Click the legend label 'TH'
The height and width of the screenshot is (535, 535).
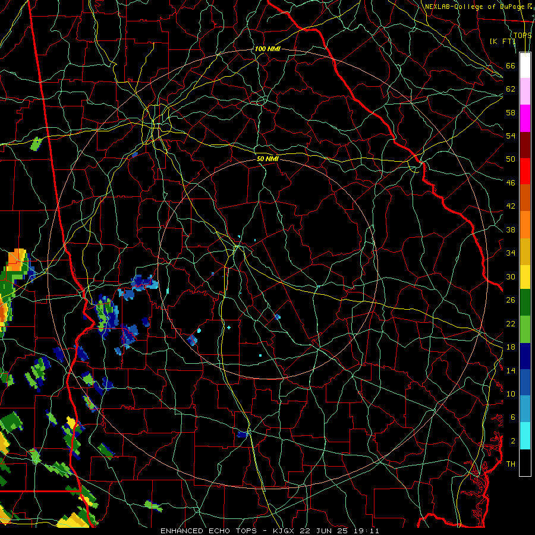pos(511,464)
